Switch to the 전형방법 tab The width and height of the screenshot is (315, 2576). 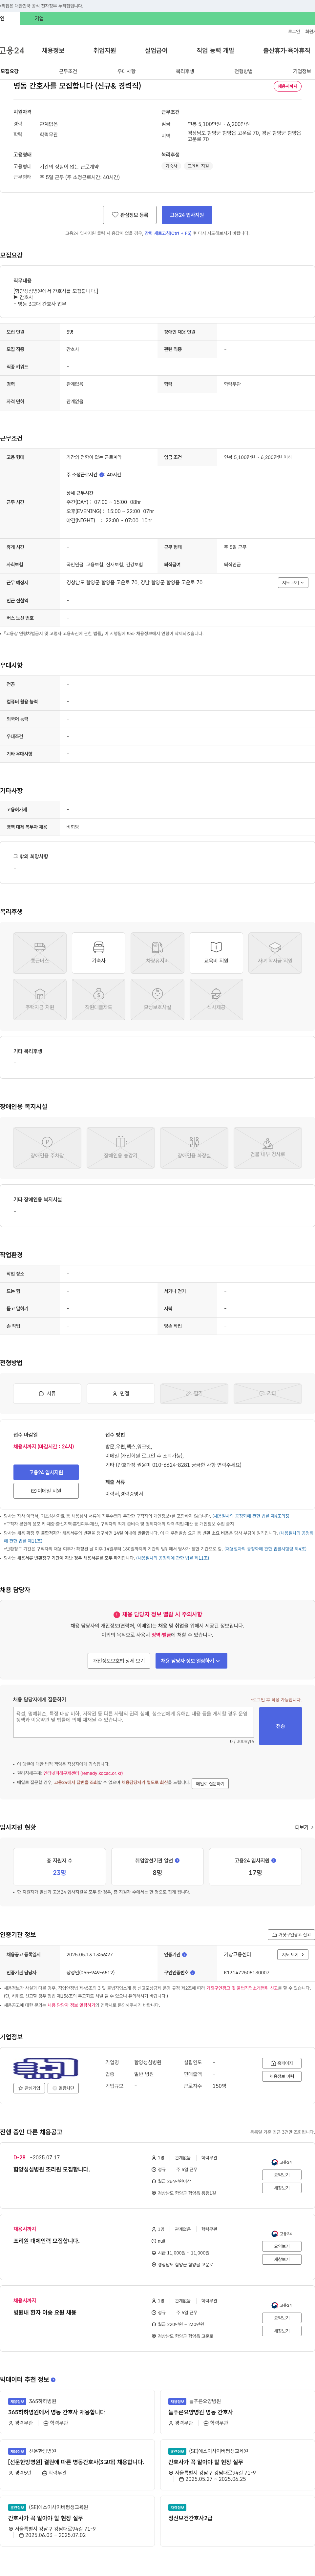point(243,71)
